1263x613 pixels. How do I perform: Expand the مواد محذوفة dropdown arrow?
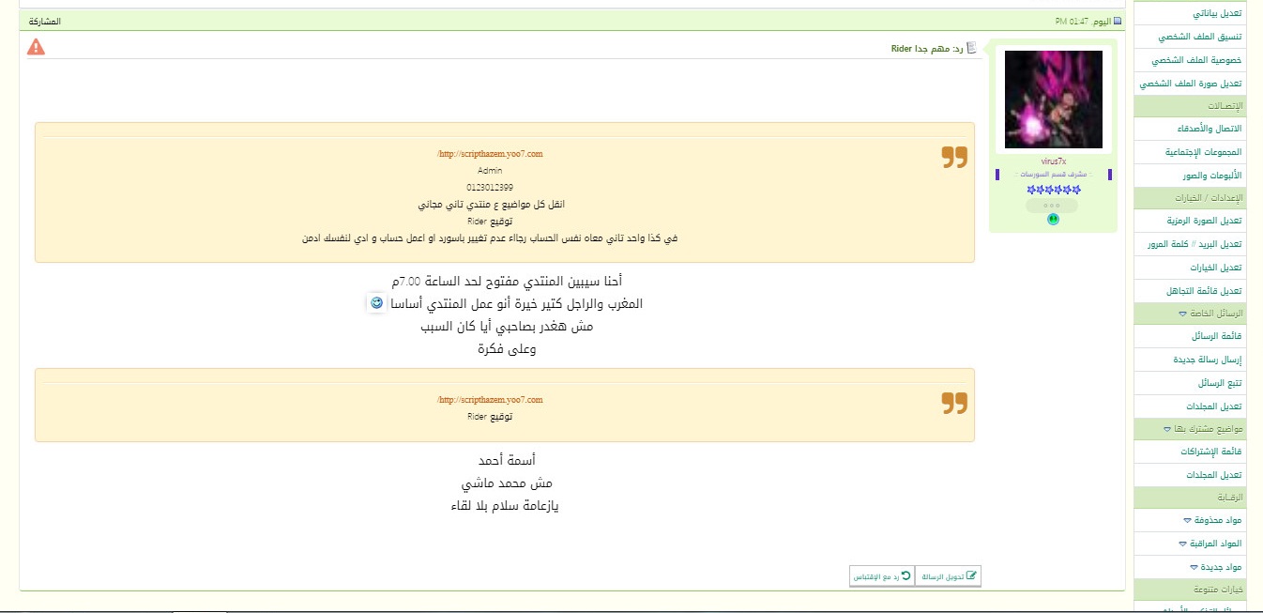coord(1188,520)
